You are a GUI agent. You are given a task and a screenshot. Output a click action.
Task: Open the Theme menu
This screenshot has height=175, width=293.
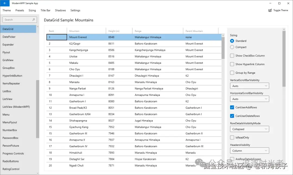7,11
